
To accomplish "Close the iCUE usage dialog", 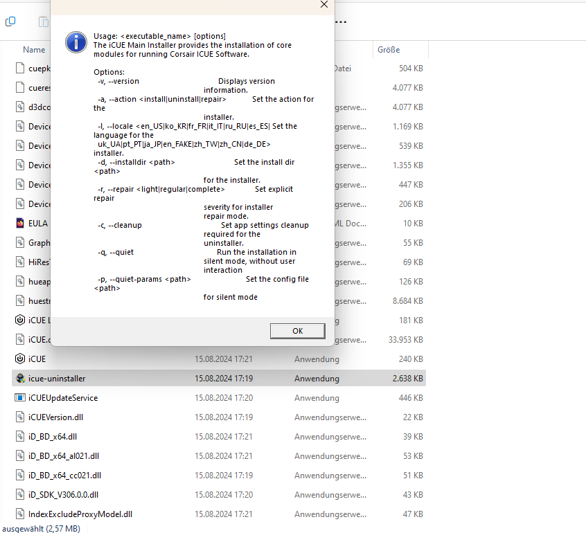I will click(x=324, y=4).
